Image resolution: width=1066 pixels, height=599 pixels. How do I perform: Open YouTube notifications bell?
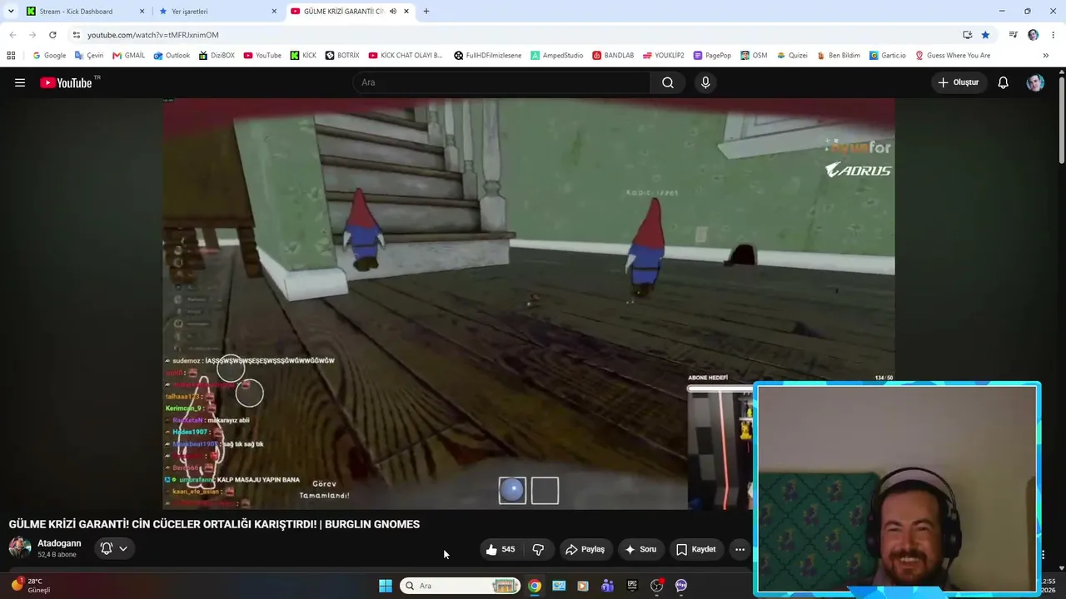1004,82
